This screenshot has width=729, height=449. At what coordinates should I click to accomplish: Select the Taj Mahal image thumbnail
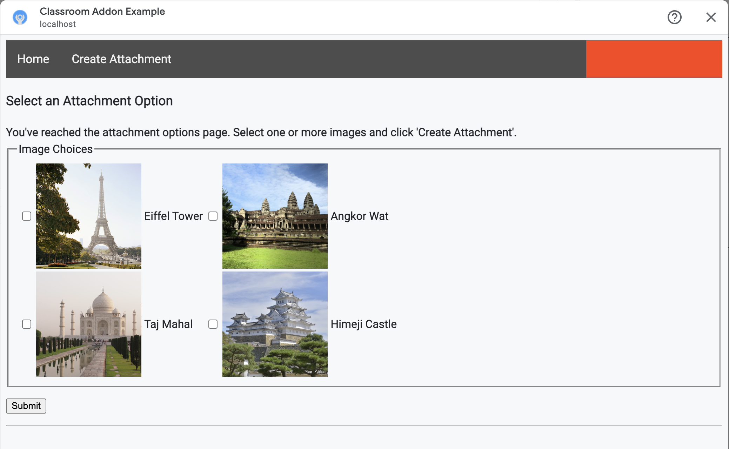[x=88, y=324]
